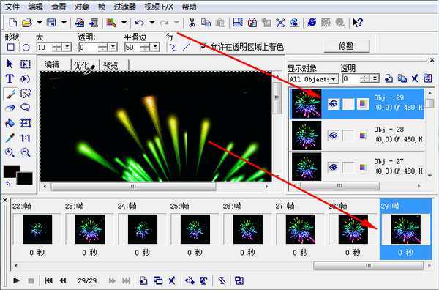
Task: Delete frame using the bottom toolbar X icon
Action: click(172, 280)
